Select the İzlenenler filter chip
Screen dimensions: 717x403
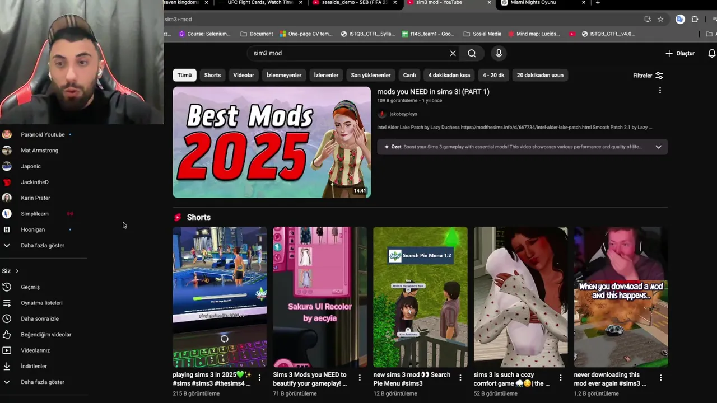coord(326,75)
